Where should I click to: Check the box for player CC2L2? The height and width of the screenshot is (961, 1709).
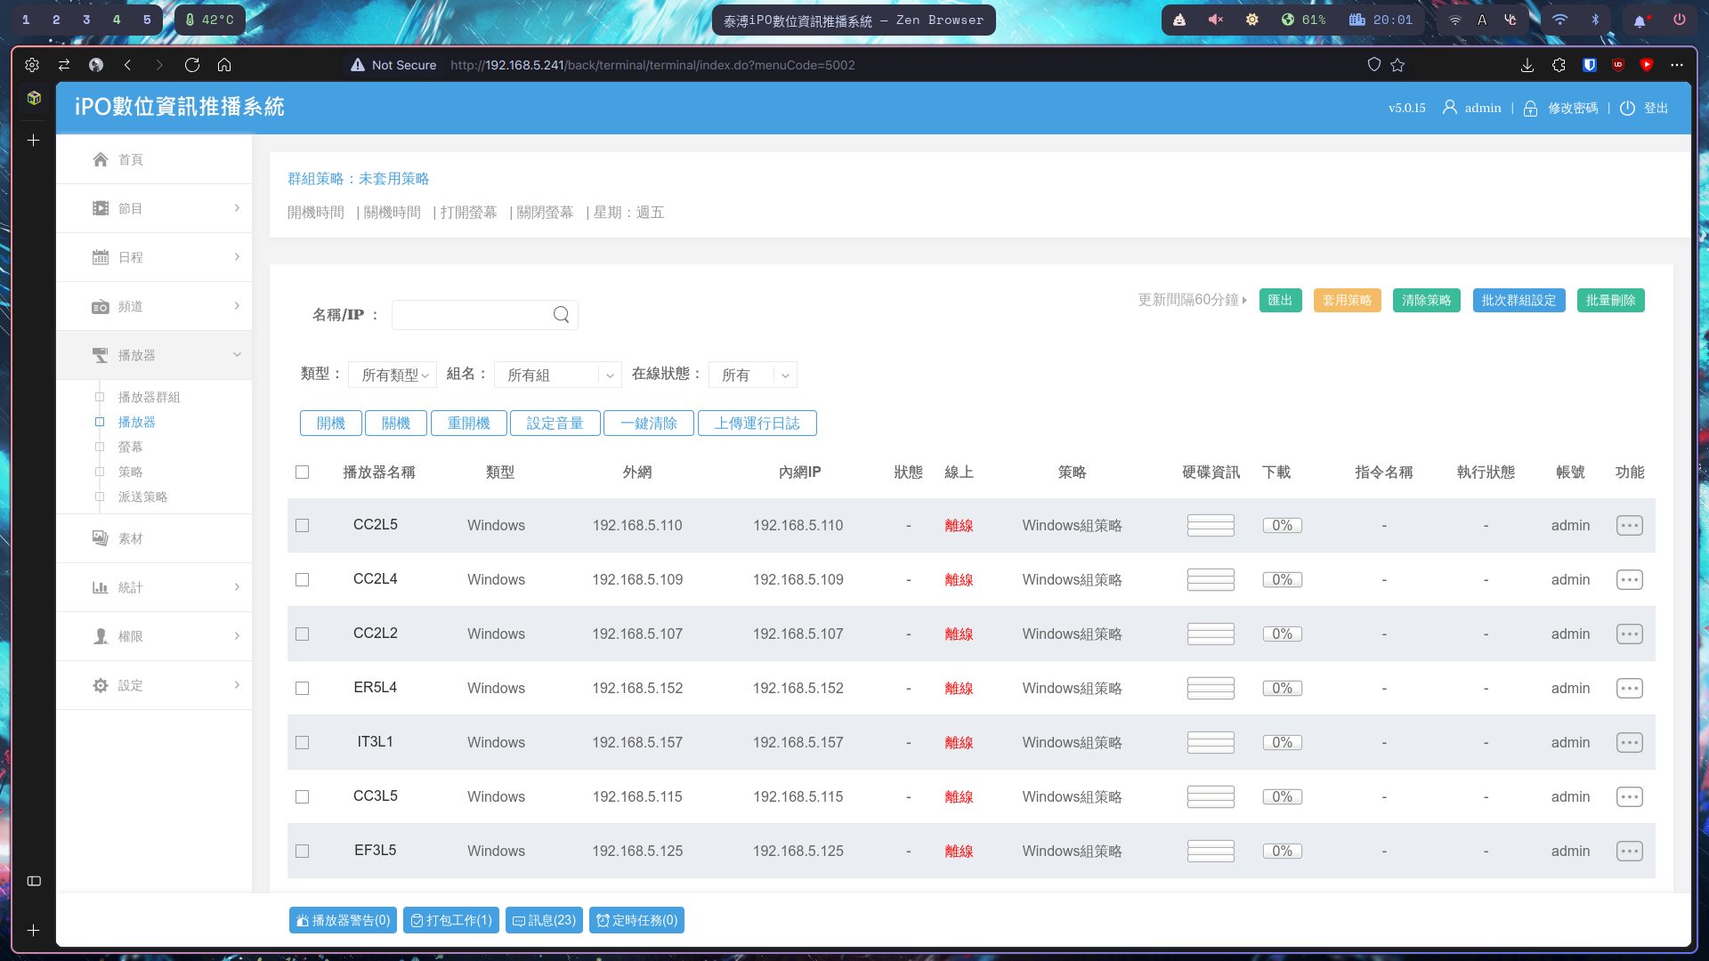tap(302, 634)
